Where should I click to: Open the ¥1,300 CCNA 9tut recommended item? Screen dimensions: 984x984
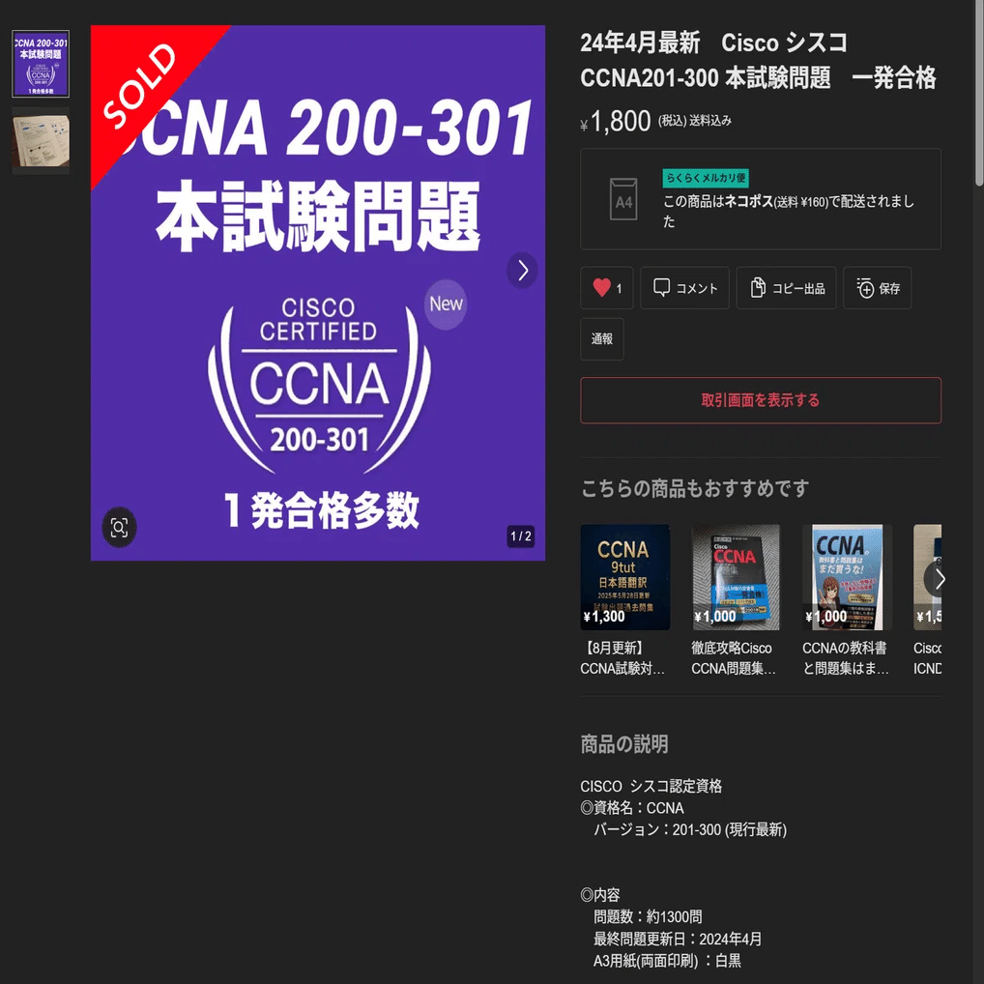point(625,577)
